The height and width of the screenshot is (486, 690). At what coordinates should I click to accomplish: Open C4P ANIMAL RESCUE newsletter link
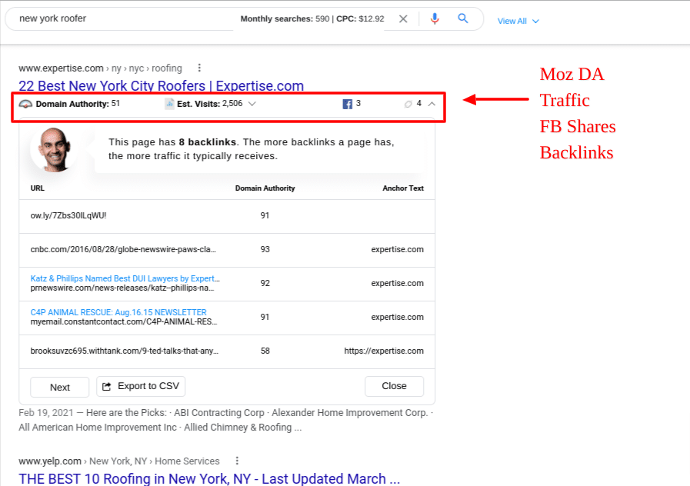coord(118,312)
